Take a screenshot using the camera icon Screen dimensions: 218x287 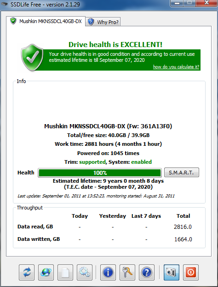(x=172, y=272)
